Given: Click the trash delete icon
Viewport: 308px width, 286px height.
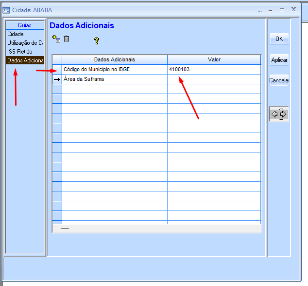Looking at the screenshot, I should pos(67,39).
